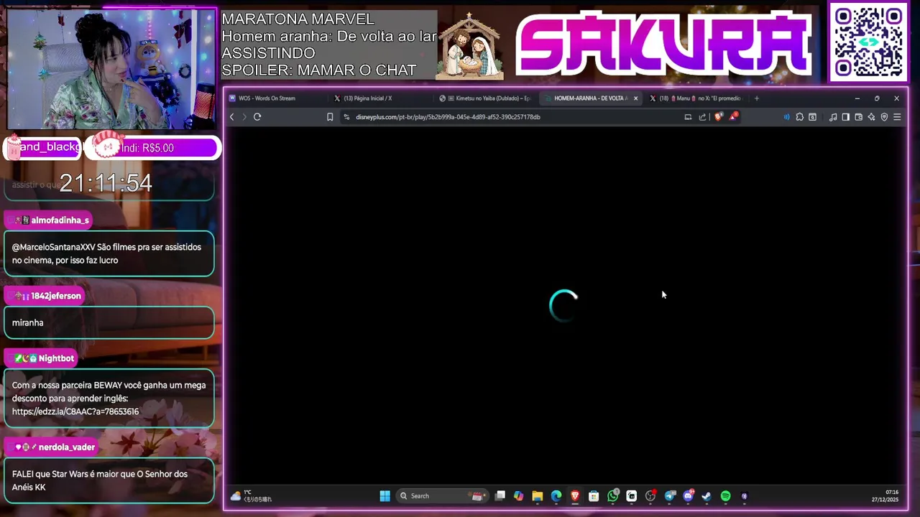Open the browser hamburger main menu
The image size is (920, 517).
coord(897,117)
